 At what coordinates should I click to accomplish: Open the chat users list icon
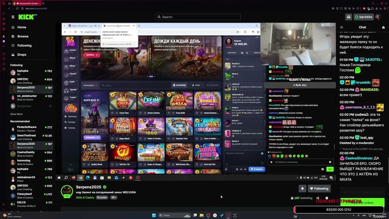(383, 27)
